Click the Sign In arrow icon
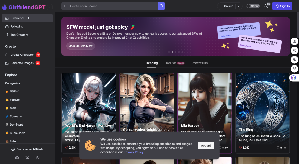The height and width of the screenshot is (164, 299). pos(277,6)
